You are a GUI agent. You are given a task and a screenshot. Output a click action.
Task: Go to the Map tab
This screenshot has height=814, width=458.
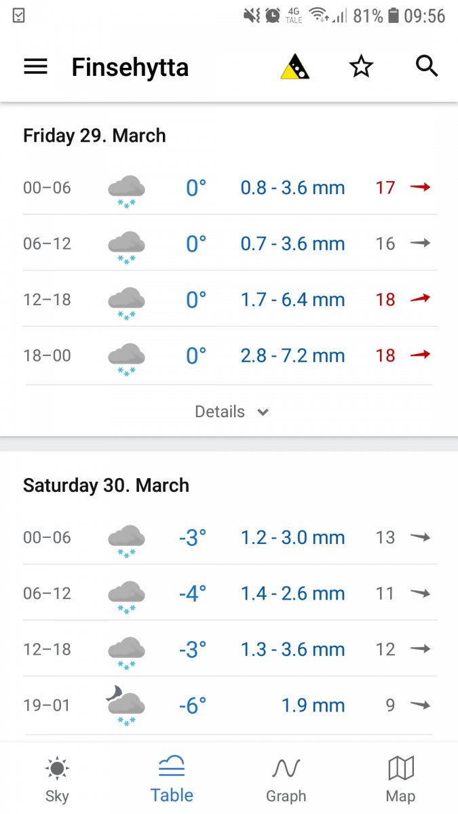400,780
